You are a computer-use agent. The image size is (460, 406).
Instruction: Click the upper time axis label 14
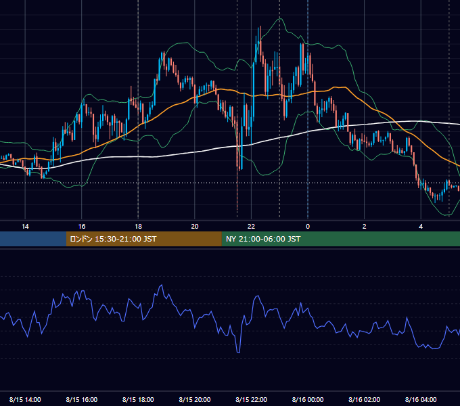click(25, 227)
